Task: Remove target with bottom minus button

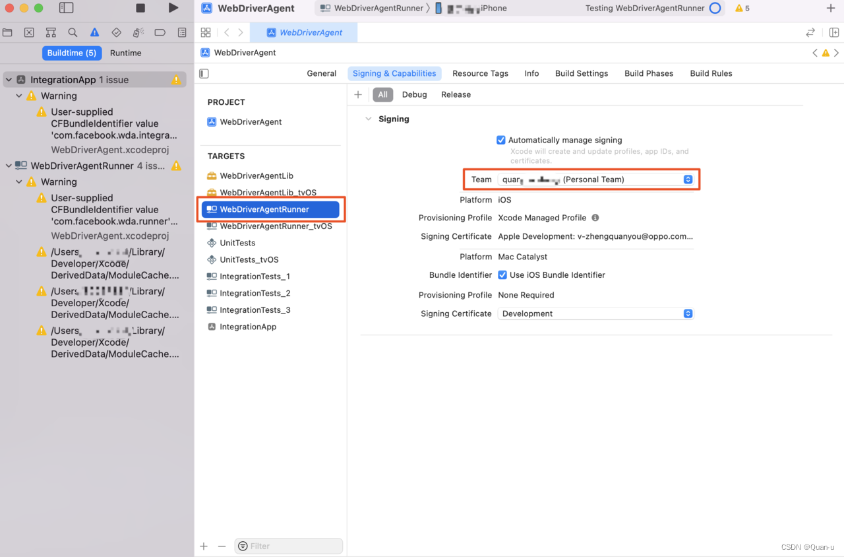Action: pos(222,546)
